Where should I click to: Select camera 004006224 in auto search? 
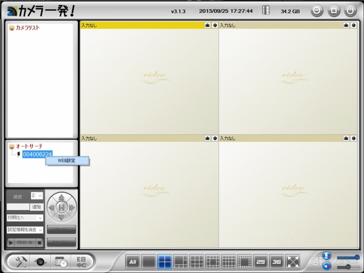[x=38, y=154]
